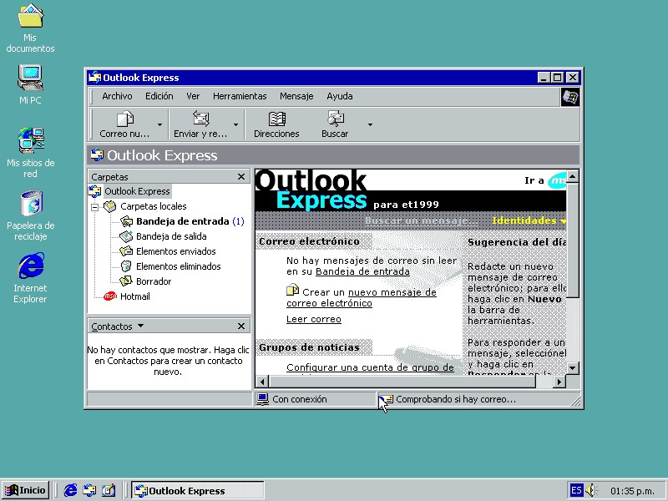Click Buscar un mensaje link
This screenshot has height=501, width=668.
tap(422, 220)
